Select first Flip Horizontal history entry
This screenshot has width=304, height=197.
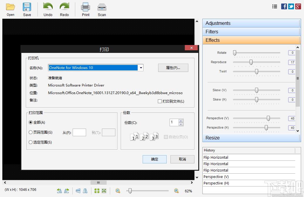[x=249, y=157]
